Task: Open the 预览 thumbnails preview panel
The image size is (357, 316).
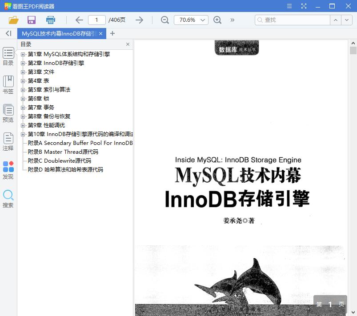Action: 8,113
